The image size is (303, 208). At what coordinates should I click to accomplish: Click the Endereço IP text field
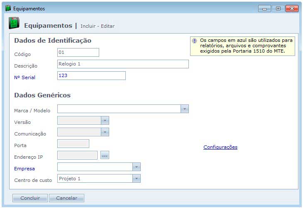[x=77, y=155]
